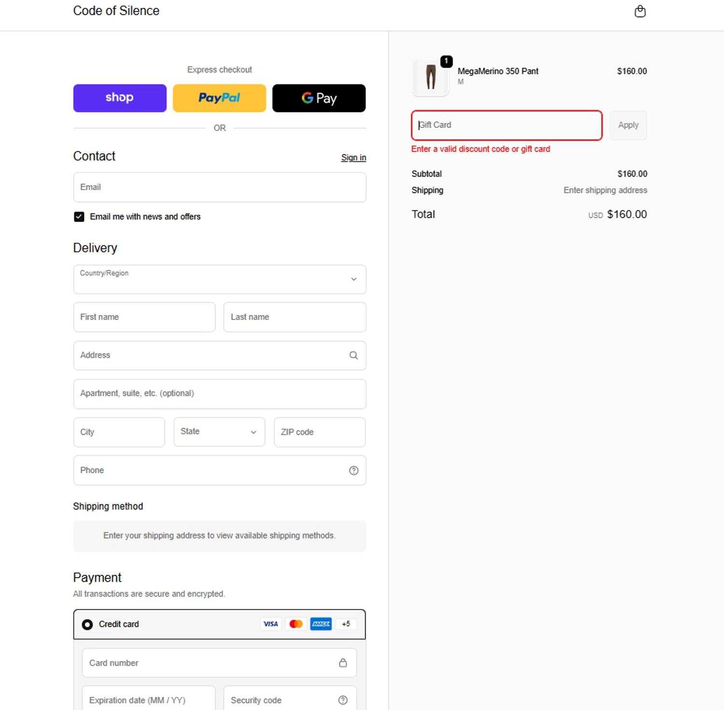Click the Sign in link
Image resolution: width=724 pixels, height=710 pixels.
click(353, 158)
